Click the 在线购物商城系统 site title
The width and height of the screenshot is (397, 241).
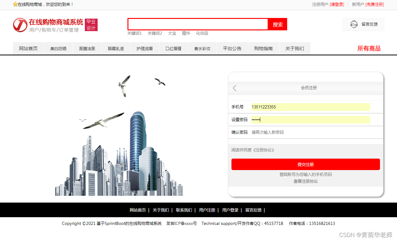[x=56, y=22]
